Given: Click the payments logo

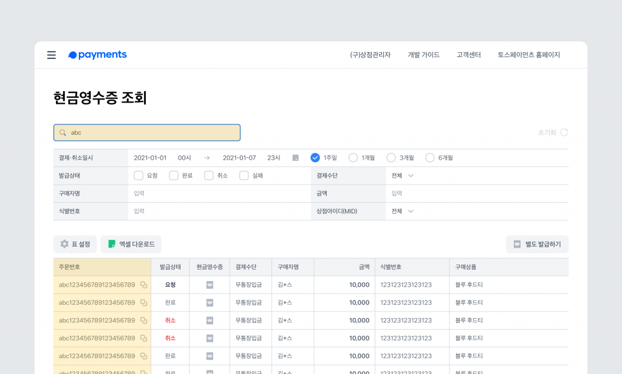Looking at the screenshot, I should pos(97,55).
